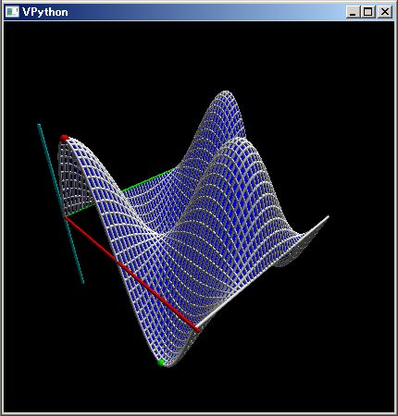Maximize the VPython window
The width and height of the screenshot is (398, 416).
(367, 12)
